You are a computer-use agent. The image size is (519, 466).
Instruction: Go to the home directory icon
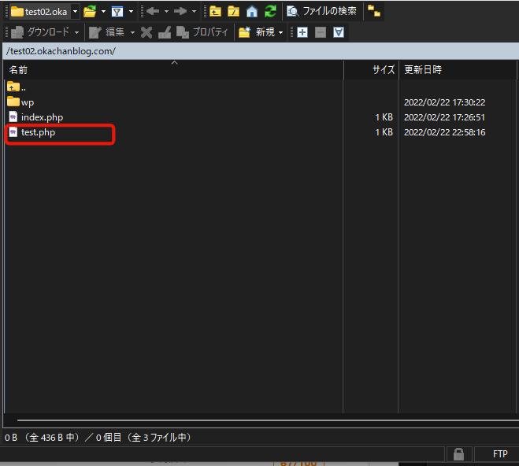click(x=252, y=11)
